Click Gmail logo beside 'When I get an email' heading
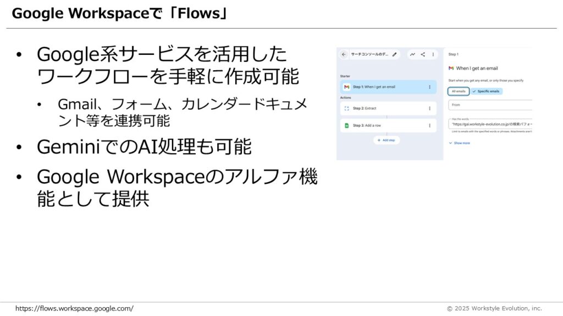This screenshot has height=316, width=563. (x=451, y=68)
